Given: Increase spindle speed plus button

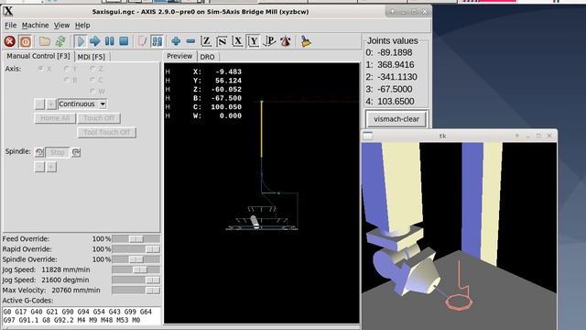Looking at the screenshot, I should pos(51,167).
